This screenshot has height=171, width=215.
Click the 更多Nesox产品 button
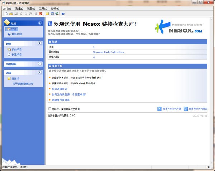(x=169, y=109)
